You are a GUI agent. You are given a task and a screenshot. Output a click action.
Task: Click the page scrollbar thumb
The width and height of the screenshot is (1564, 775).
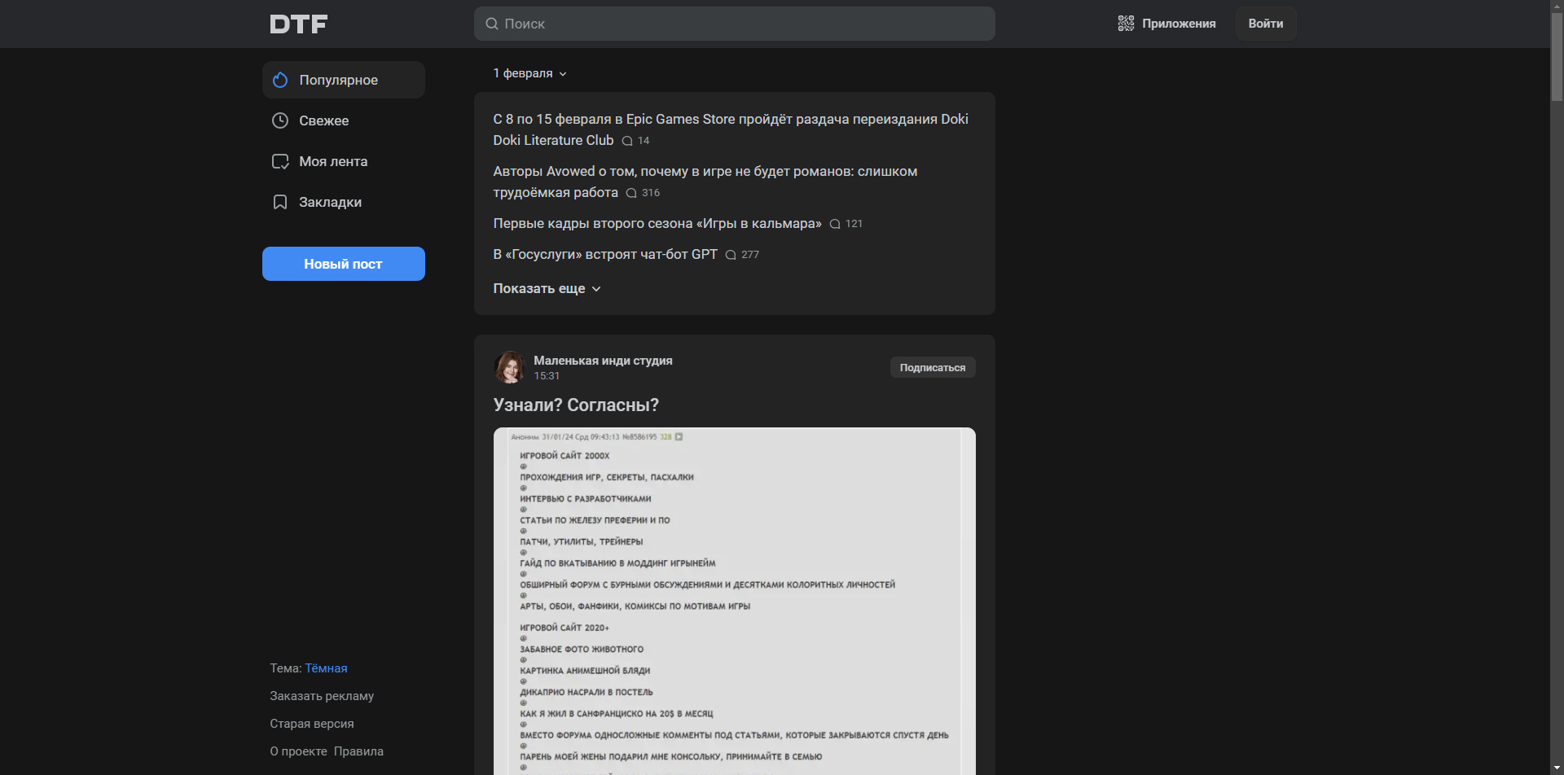pos(1557,55)
